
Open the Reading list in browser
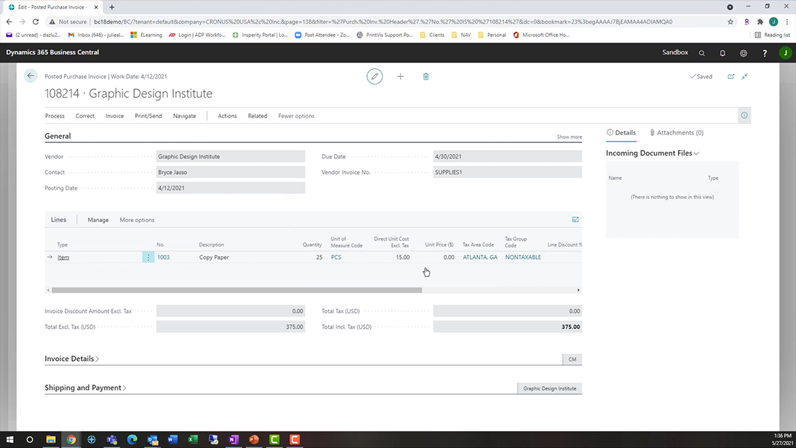tap(772, 35)
